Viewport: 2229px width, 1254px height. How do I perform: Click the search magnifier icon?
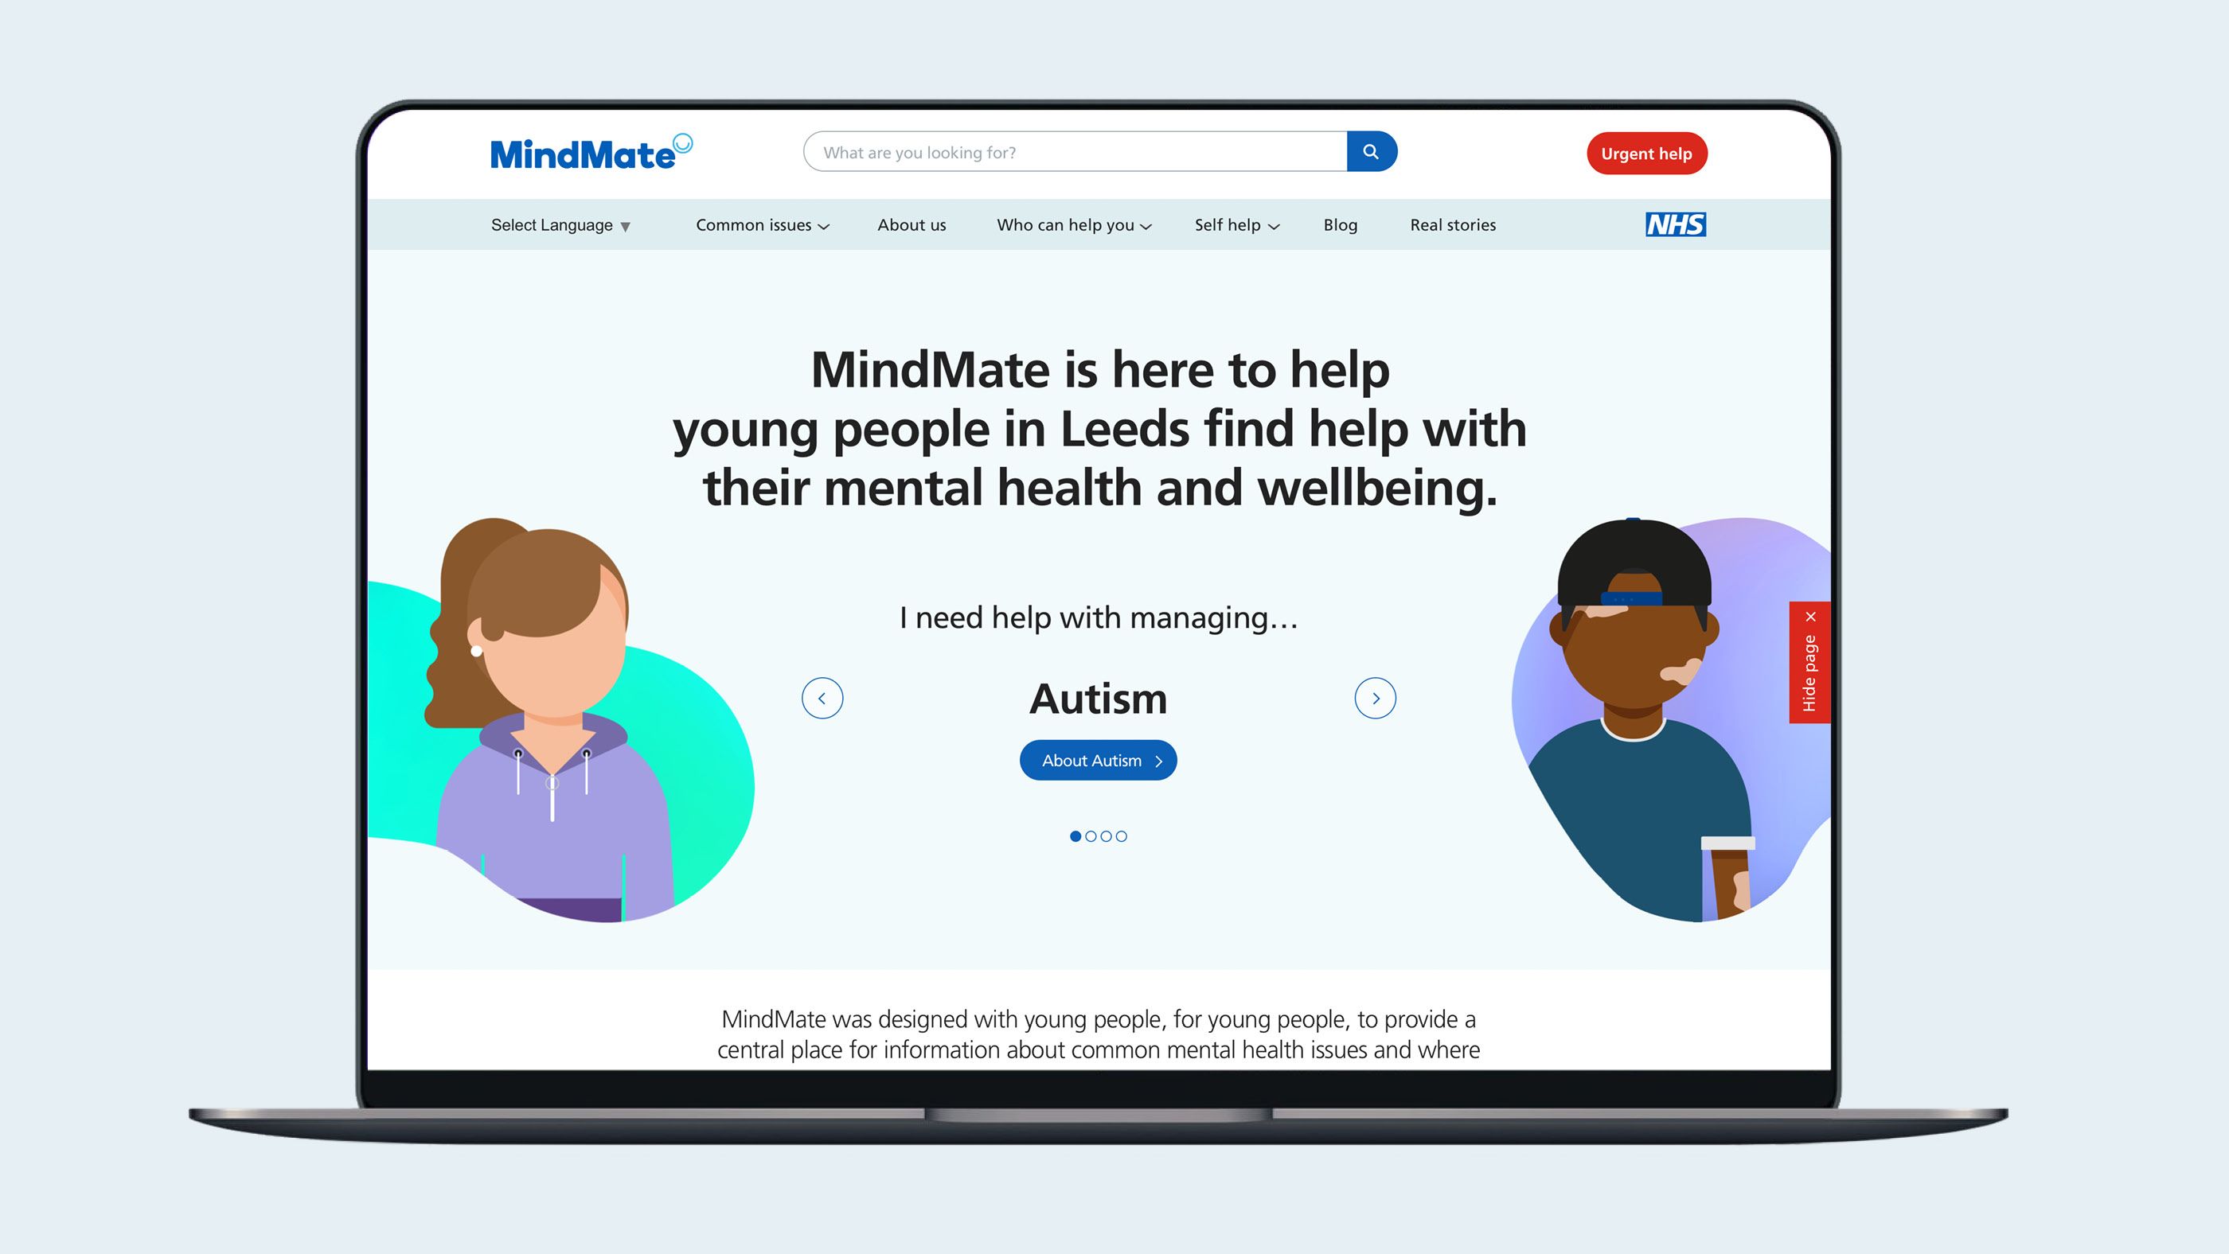click(x=1368, y=151)
